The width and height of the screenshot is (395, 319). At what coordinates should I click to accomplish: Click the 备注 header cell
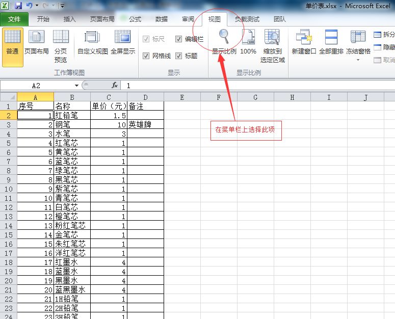(145, 106)
